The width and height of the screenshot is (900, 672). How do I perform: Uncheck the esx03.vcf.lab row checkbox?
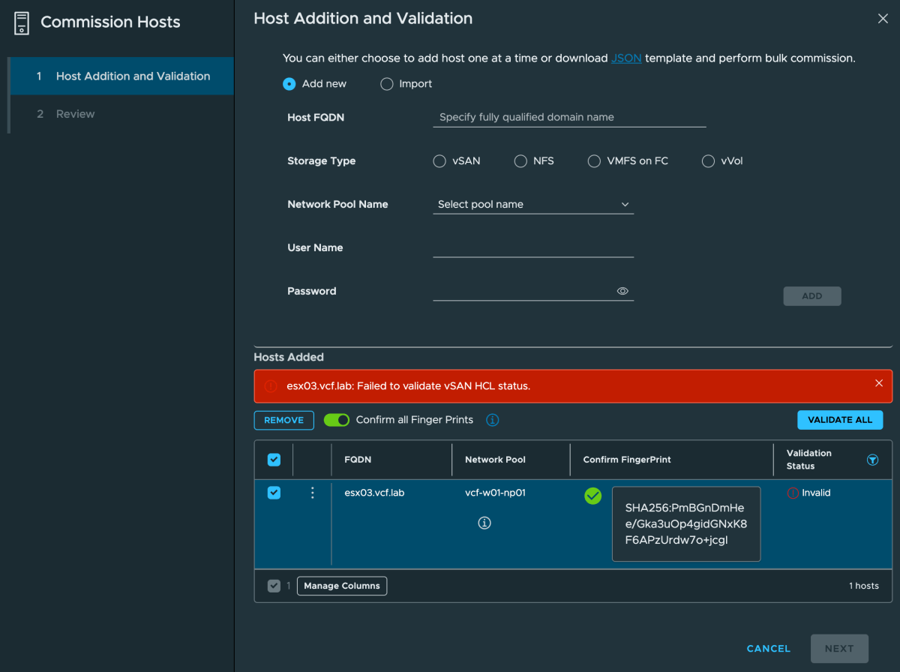pos(274,493)
